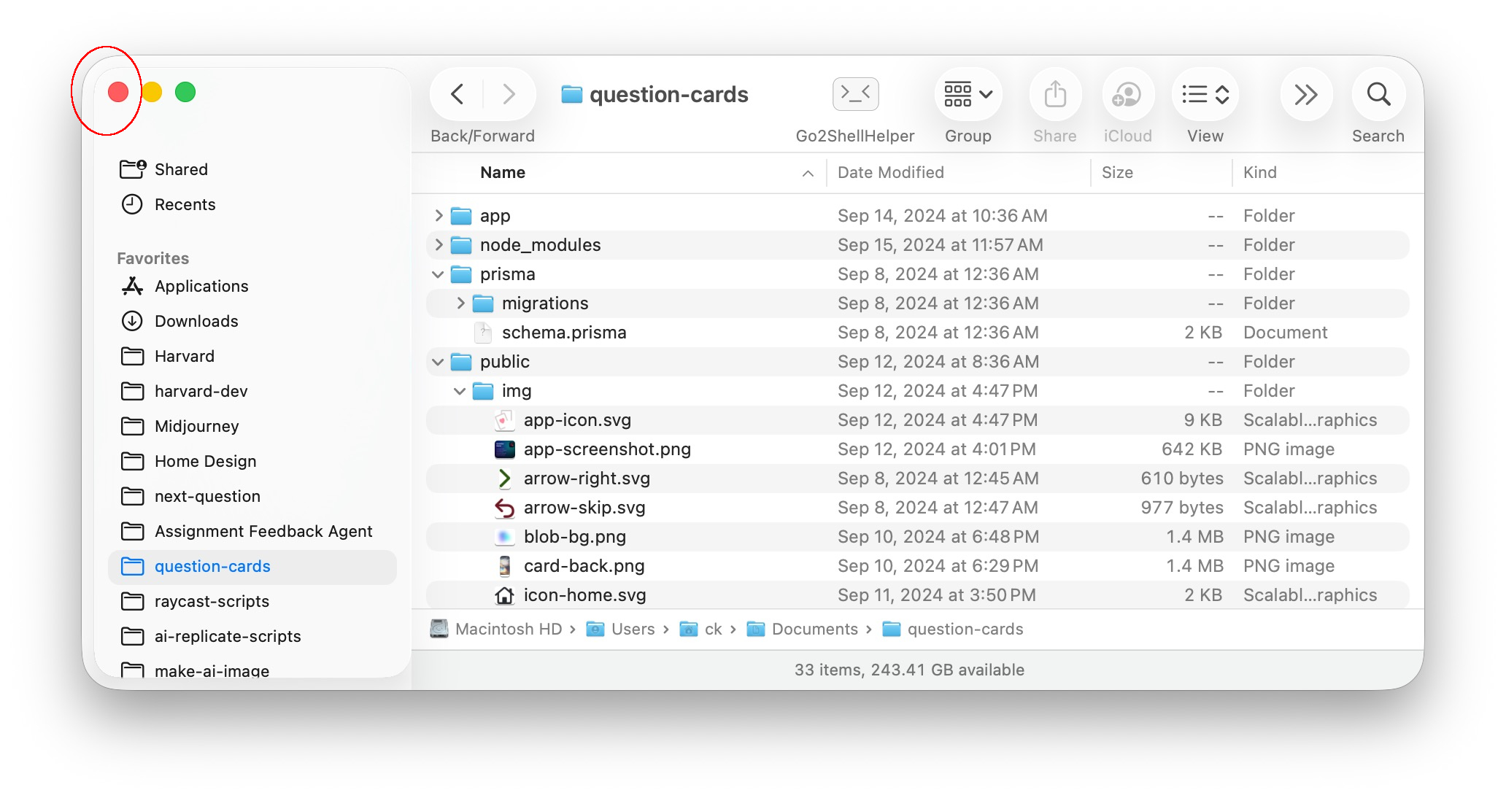Open the Group options dropdown
This screenshot has width=1506, height=798.
[x=968, y=94]
